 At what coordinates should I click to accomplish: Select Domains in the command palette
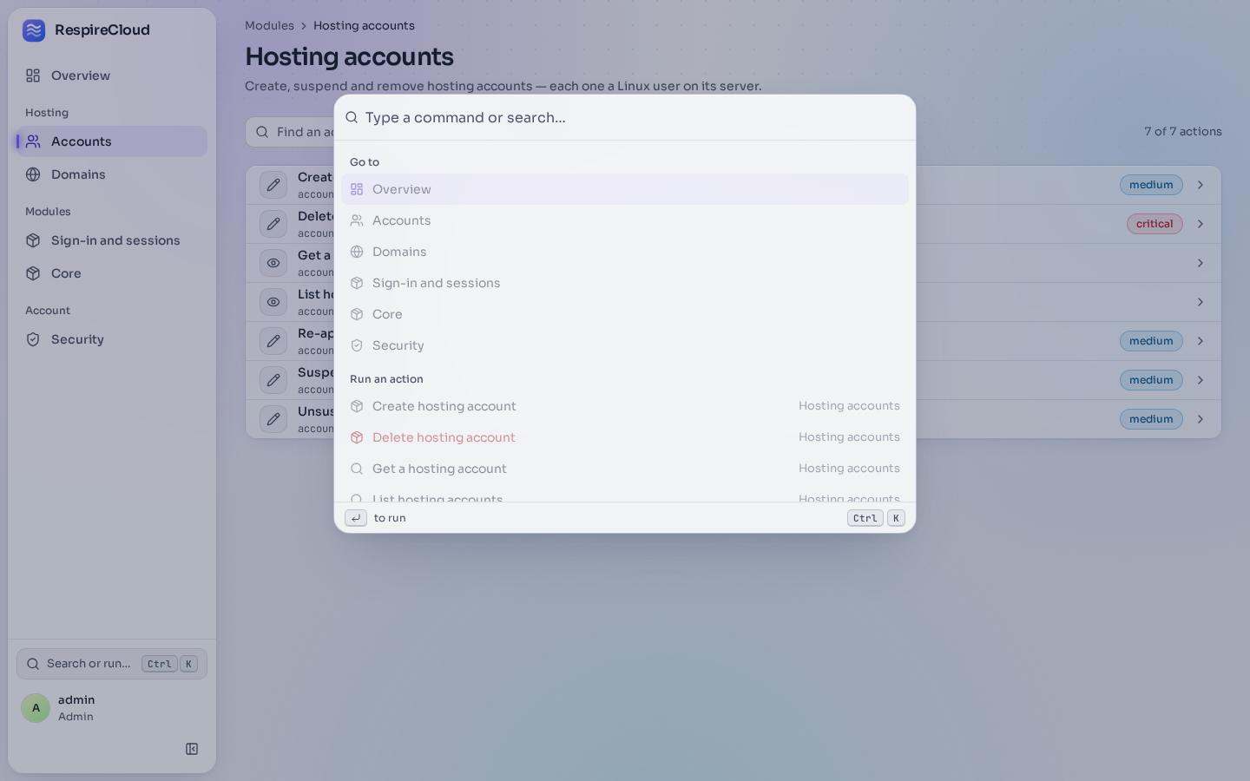(x=625, y=252)
